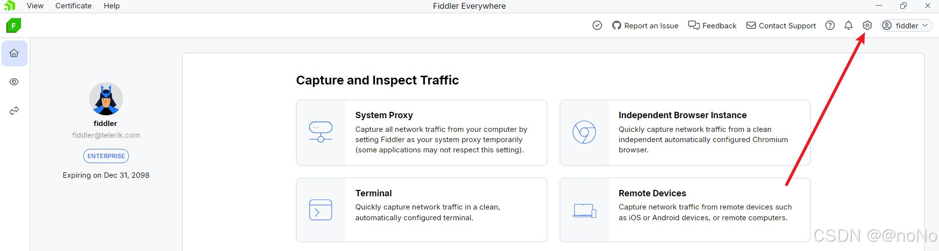Click Contact Support link
Screen dimensions: 939x251
coord(781,25)
